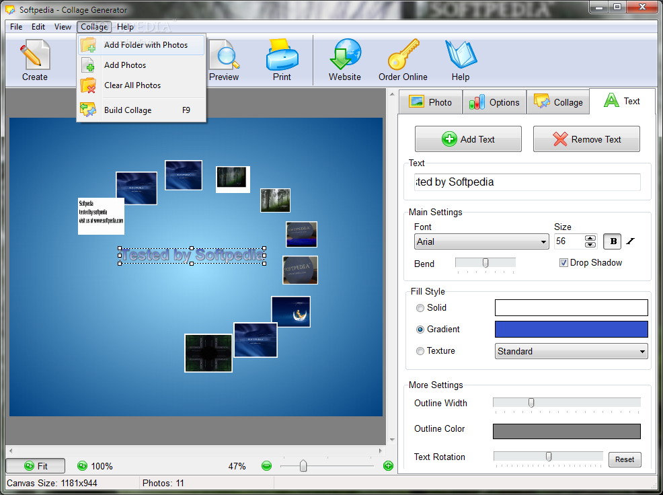Image resolution: width=663 pixels, height=495 pixels.
Task: Click the Clear All Photos folder icon
Action: click(x=88, y=85)
